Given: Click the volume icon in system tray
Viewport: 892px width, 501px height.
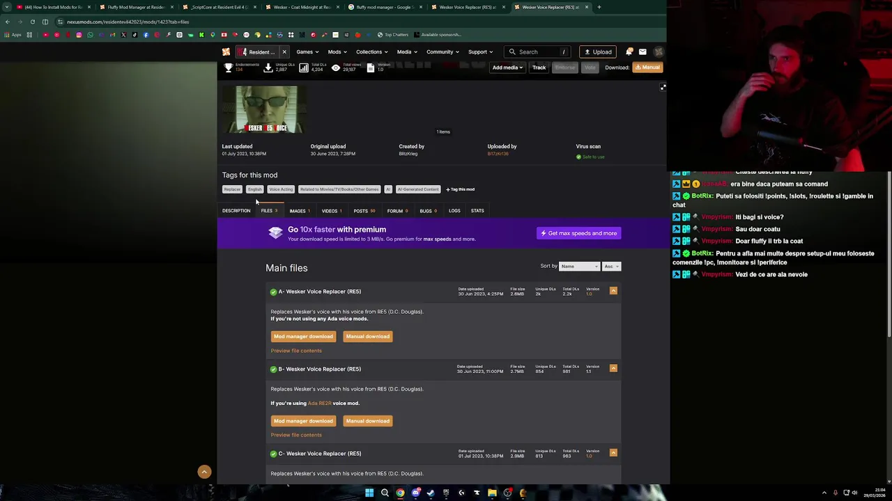Looking at the screenshot, I should [856, 493].
